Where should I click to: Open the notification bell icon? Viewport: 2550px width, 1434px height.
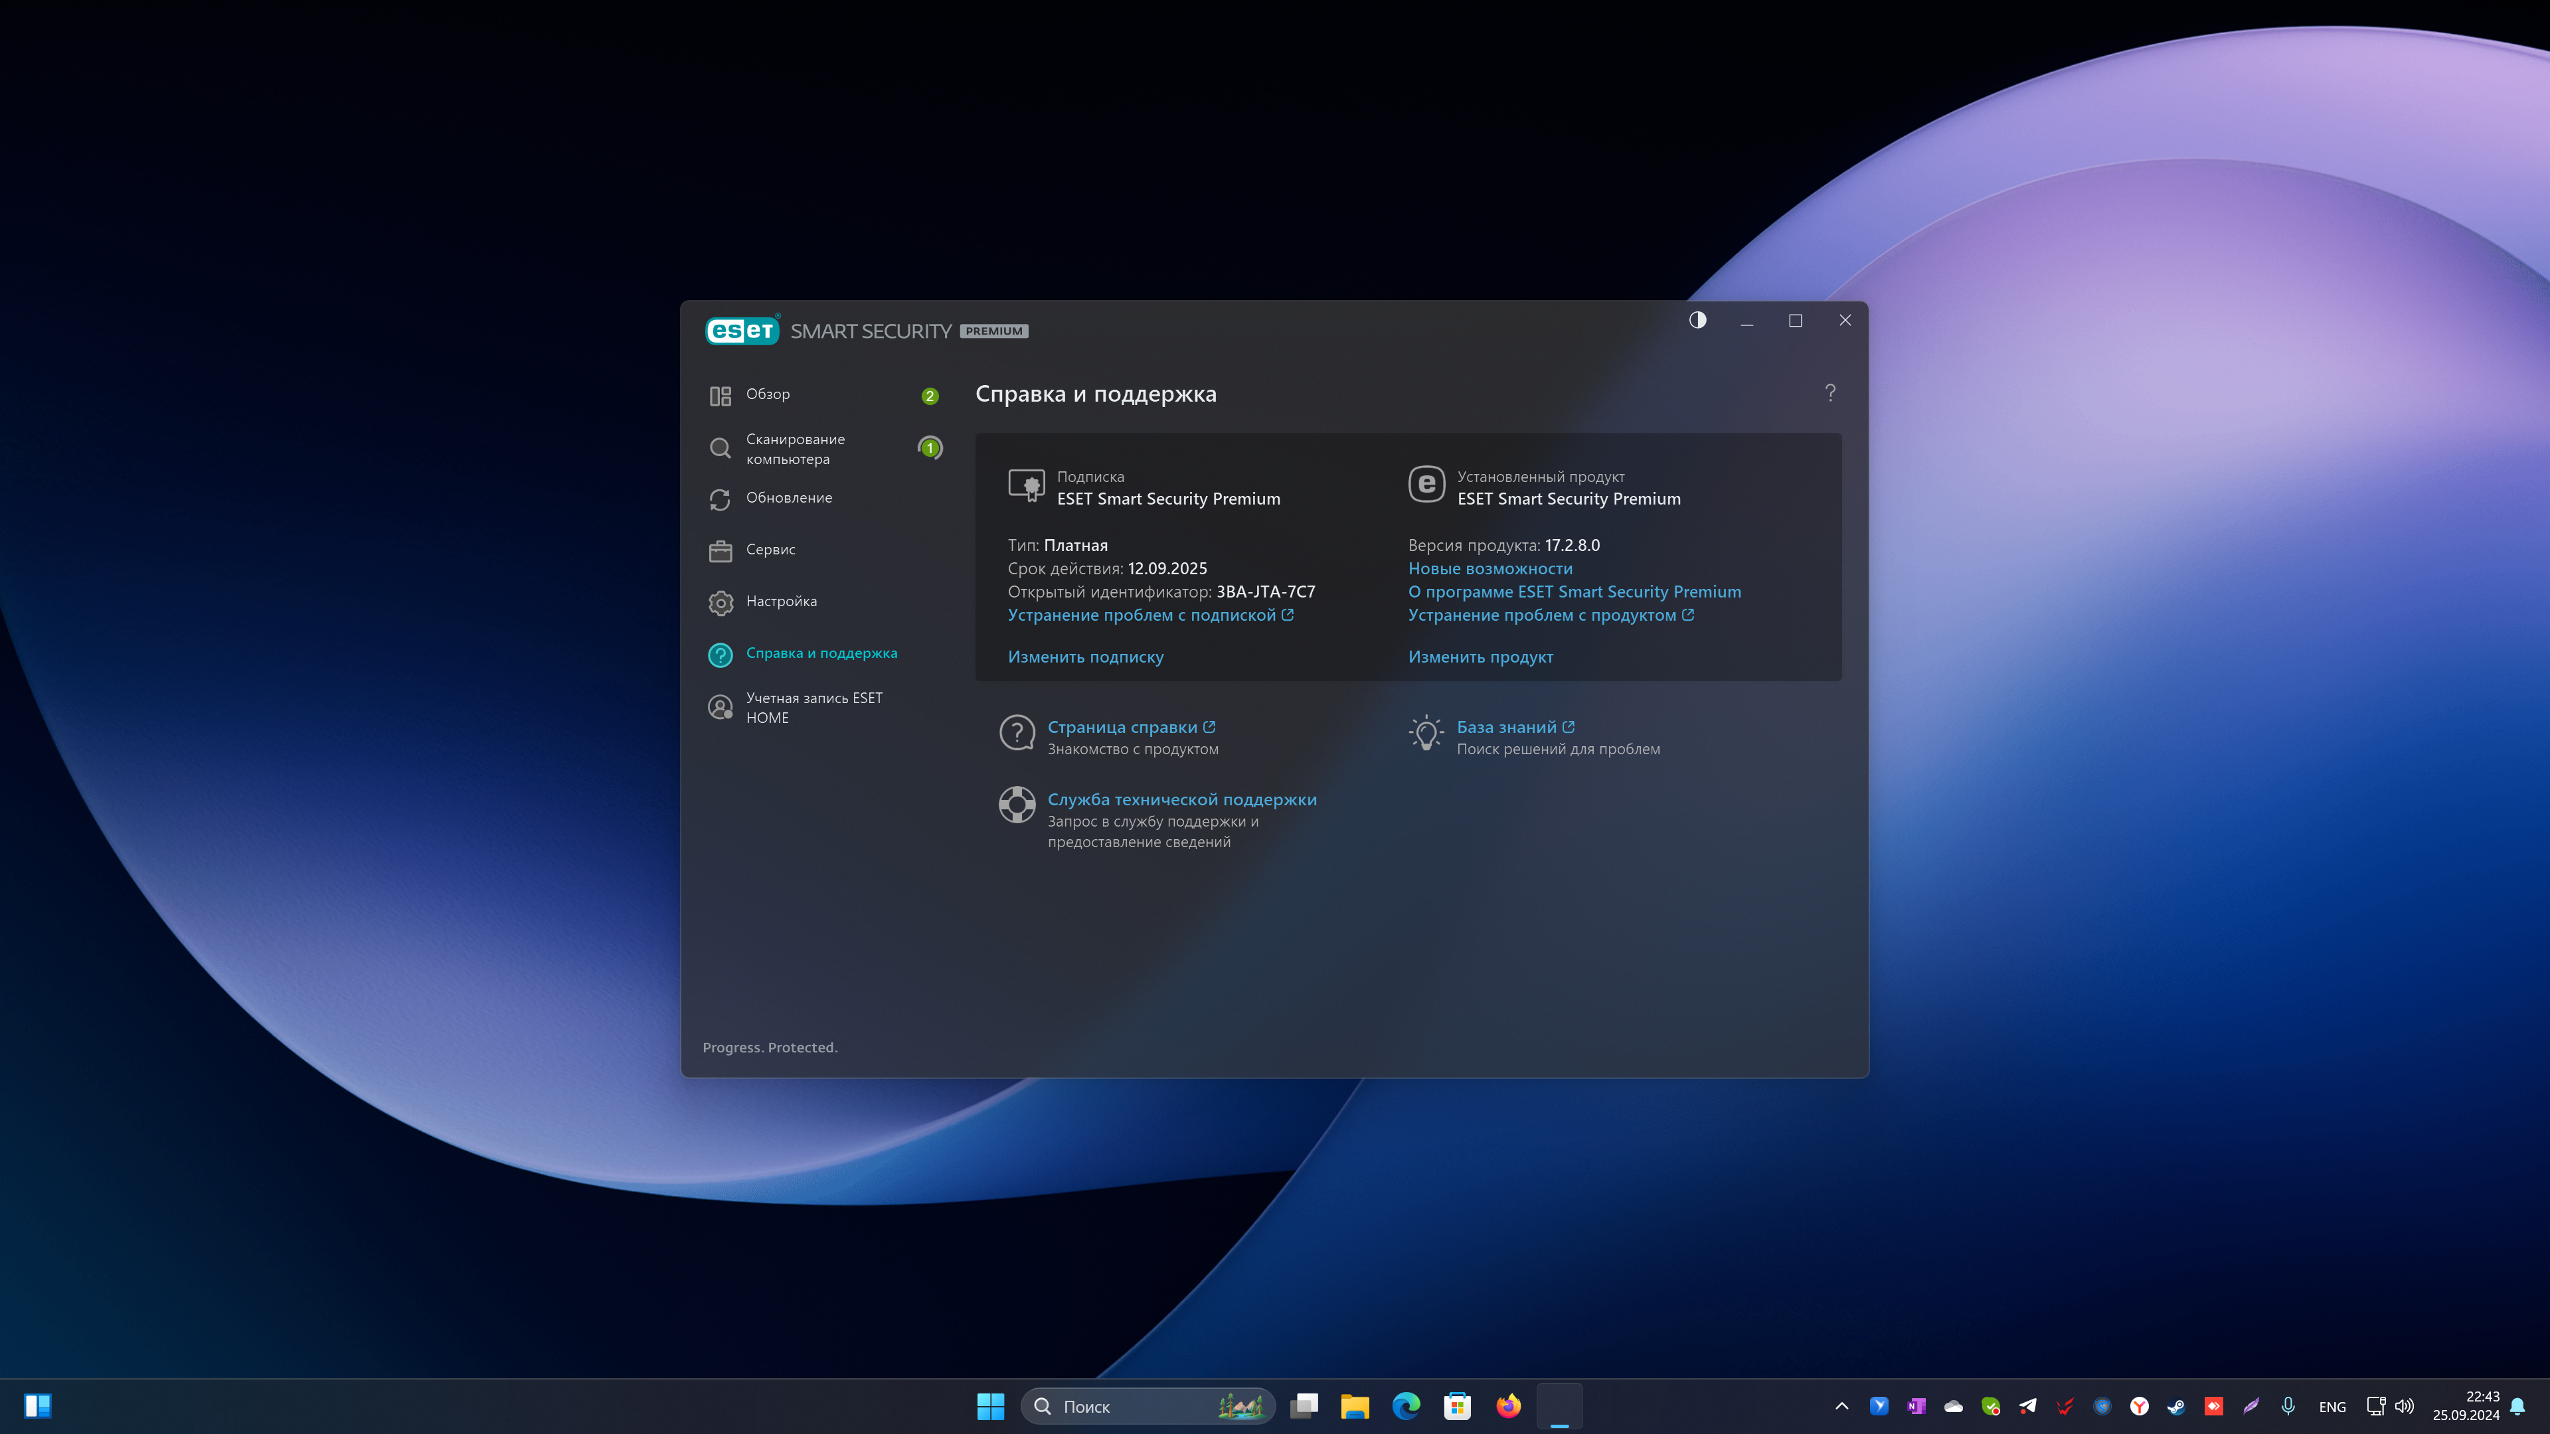click(2518, 1406)
